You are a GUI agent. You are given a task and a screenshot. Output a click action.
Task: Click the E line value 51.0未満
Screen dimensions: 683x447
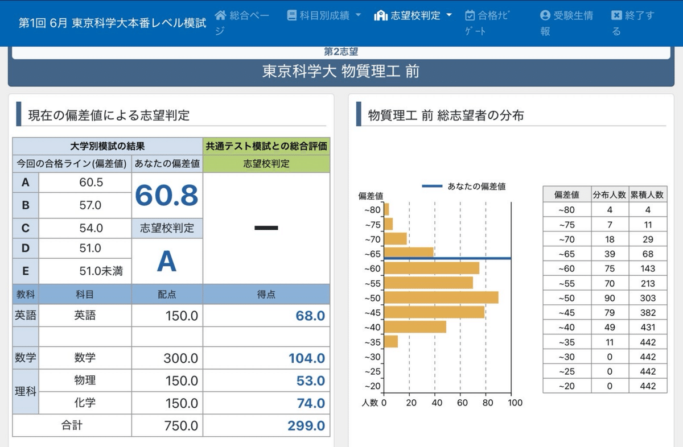coord(100,271)
